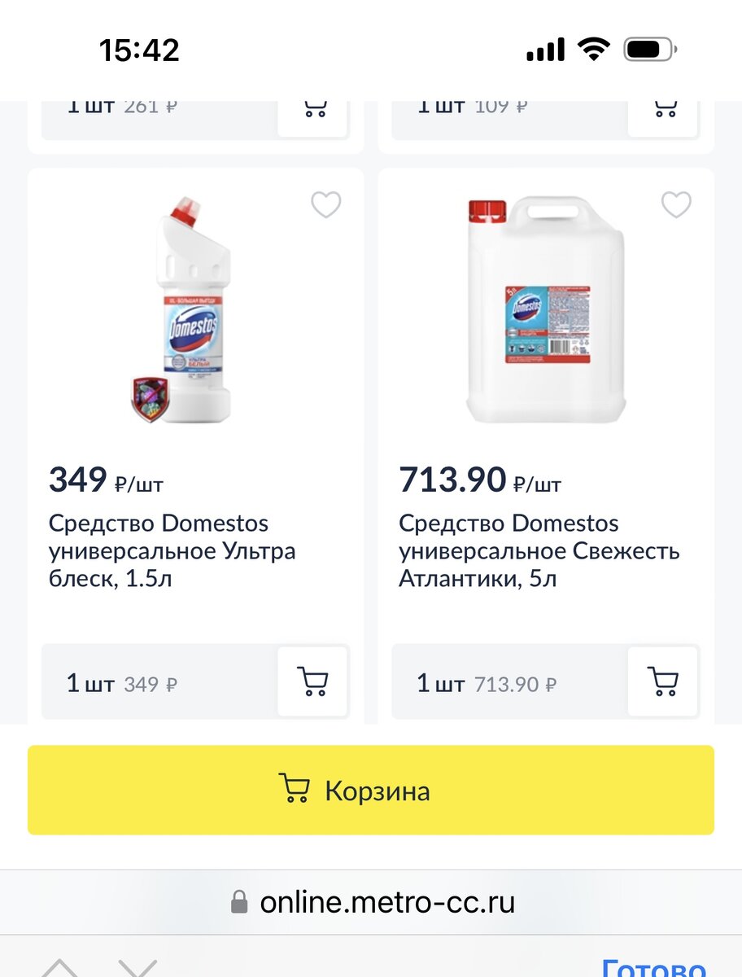Tap the previous field up chevron
Image resolution: width=742 pixels, height=977 pixels.
pos(59,967)
